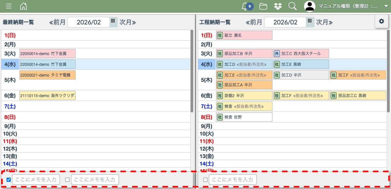391x189 pixels.
Task: Check the second memo checkbox in left panel
Action: click(67, 180)
